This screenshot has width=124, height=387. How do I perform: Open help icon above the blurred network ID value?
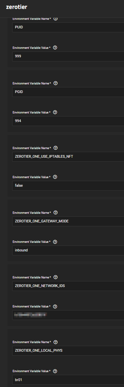(x=55, y=306)
